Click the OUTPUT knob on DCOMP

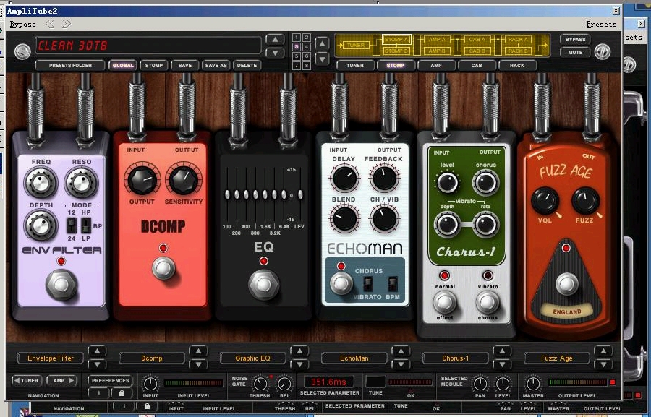pyautogui.click(x=142, y=180)
